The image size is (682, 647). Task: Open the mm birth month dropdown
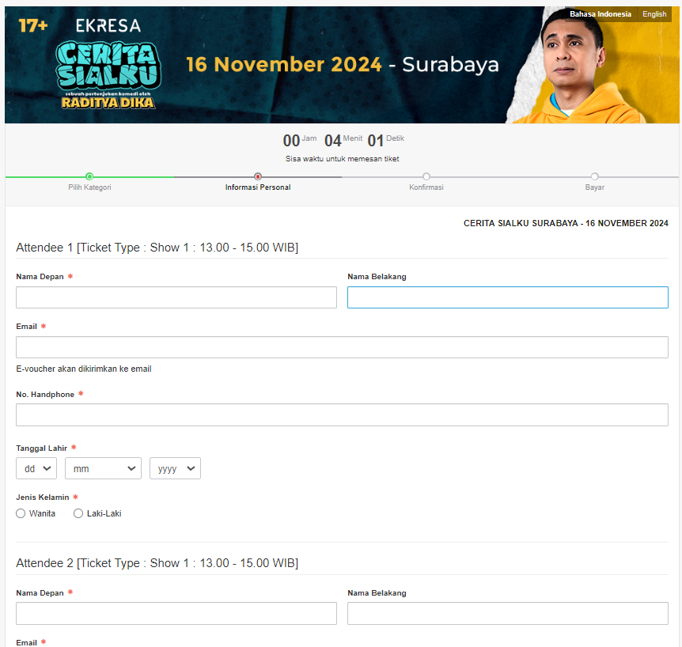103,468
